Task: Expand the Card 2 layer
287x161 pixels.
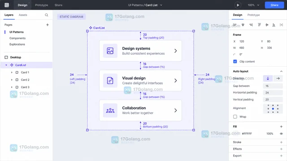Action: point(12,80)
